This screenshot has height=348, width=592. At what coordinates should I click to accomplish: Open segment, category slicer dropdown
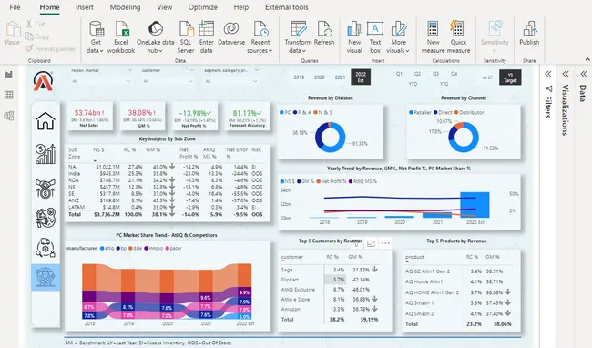coord(231,81)
